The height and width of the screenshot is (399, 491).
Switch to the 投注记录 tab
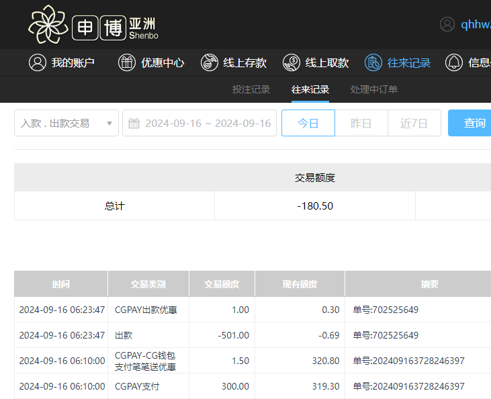tap(251, 89)
